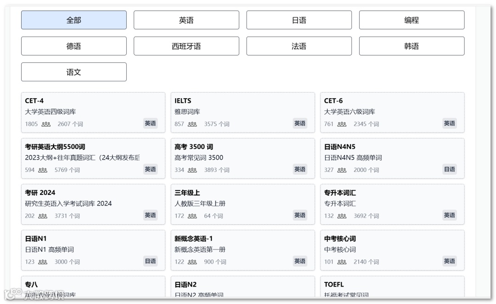The width and height of the screenshot is (496, 304).
Task: Select the 高考 3500 词 dictionary
Action: (x=242, y=158)
